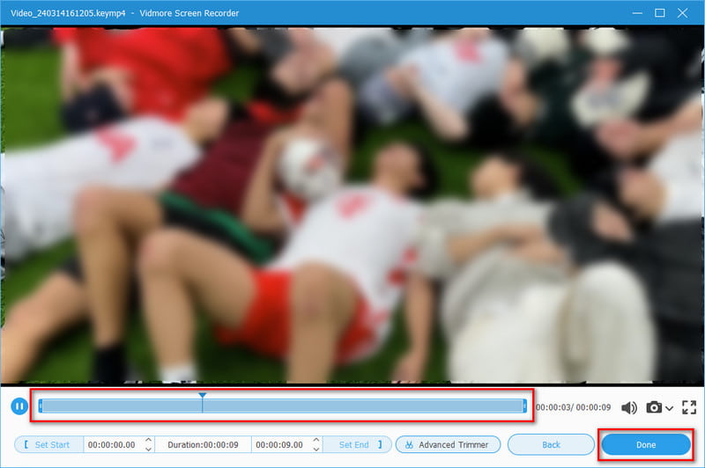Decrease the start time with down arrow
The height and width of the screenshot is (468, 705).
pos(148,449)
